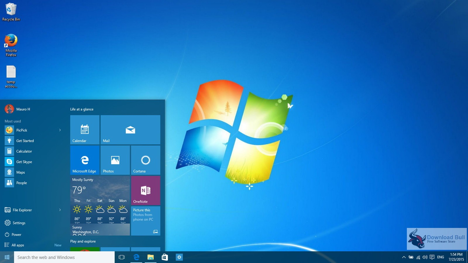Viewport: 468px width, 263px height.
Task: Open the People app
Action: 33,183
